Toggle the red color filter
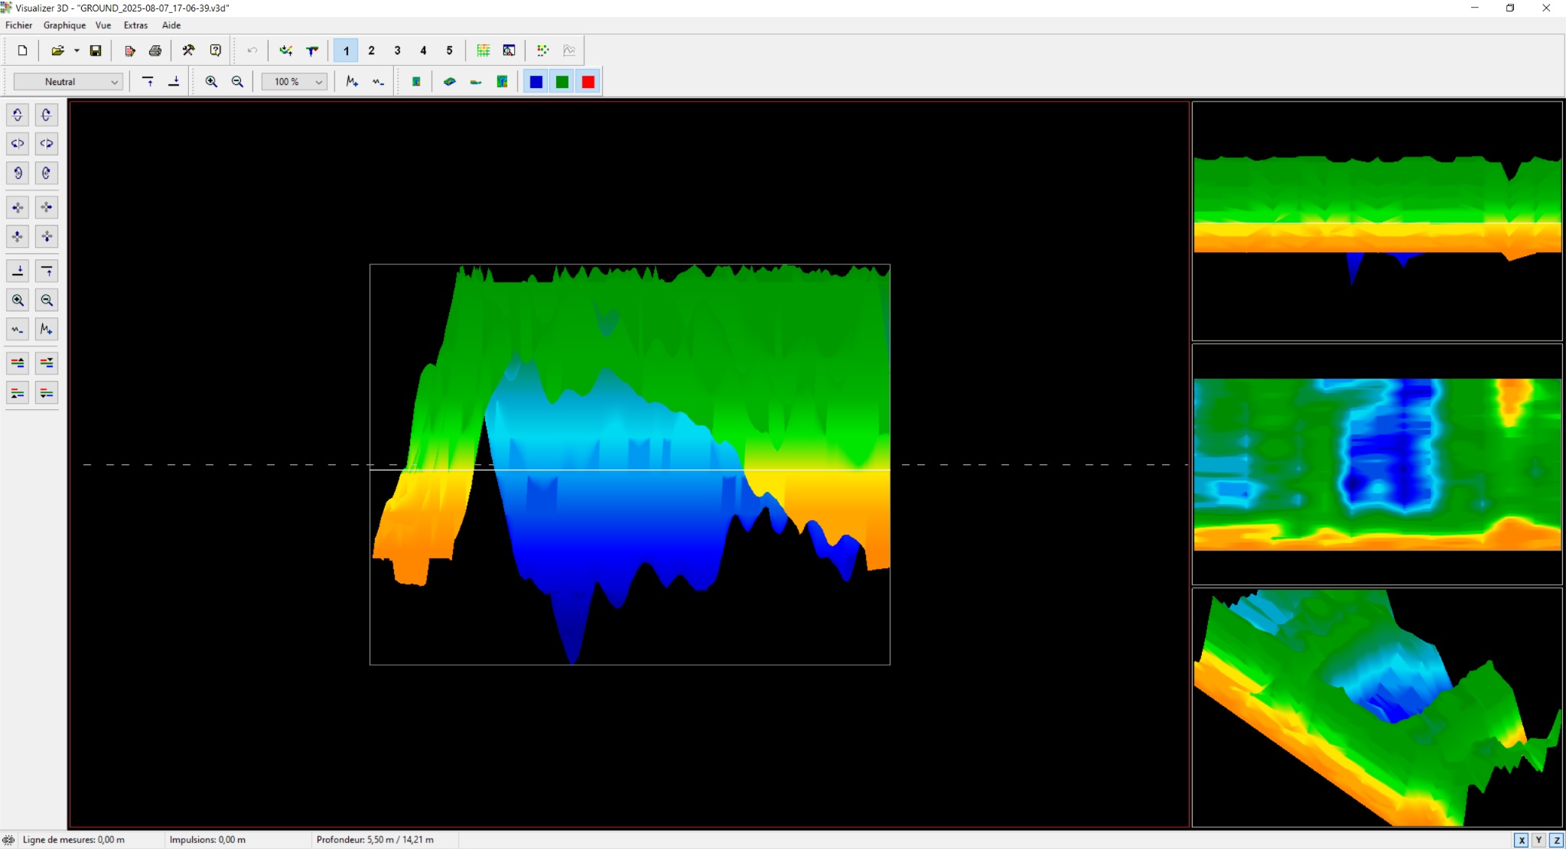 (x=588, y=82)
